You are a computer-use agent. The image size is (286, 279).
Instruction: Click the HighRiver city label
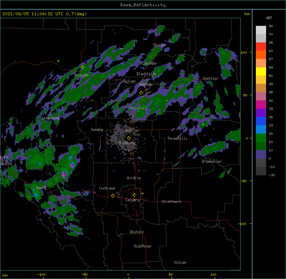tap(143, 246)
